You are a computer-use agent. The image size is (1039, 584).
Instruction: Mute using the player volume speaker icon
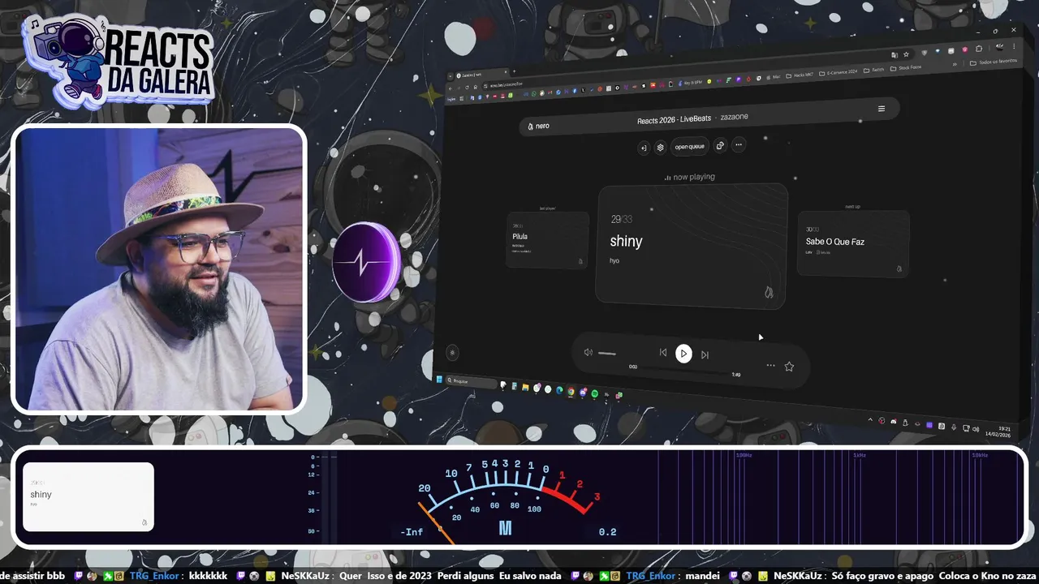[588, 352]
